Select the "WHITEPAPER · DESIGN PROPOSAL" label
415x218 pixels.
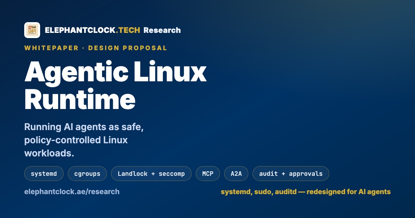click(x=96, y=48)
